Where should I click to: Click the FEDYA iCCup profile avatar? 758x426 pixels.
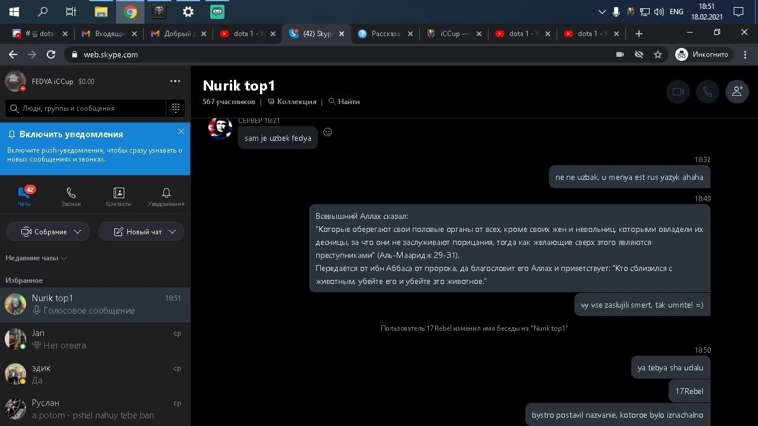(15, 81)
